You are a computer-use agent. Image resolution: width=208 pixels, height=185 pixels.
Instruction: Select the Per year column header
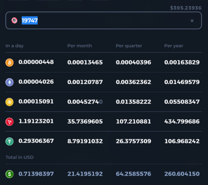click(173, 46)
